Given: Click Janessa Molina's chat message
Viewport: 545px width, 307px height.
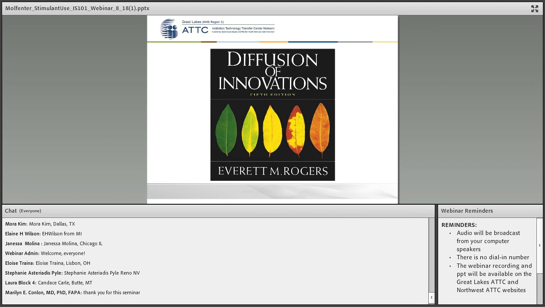Looking at the screenshot, I should [x=54, y=243].
